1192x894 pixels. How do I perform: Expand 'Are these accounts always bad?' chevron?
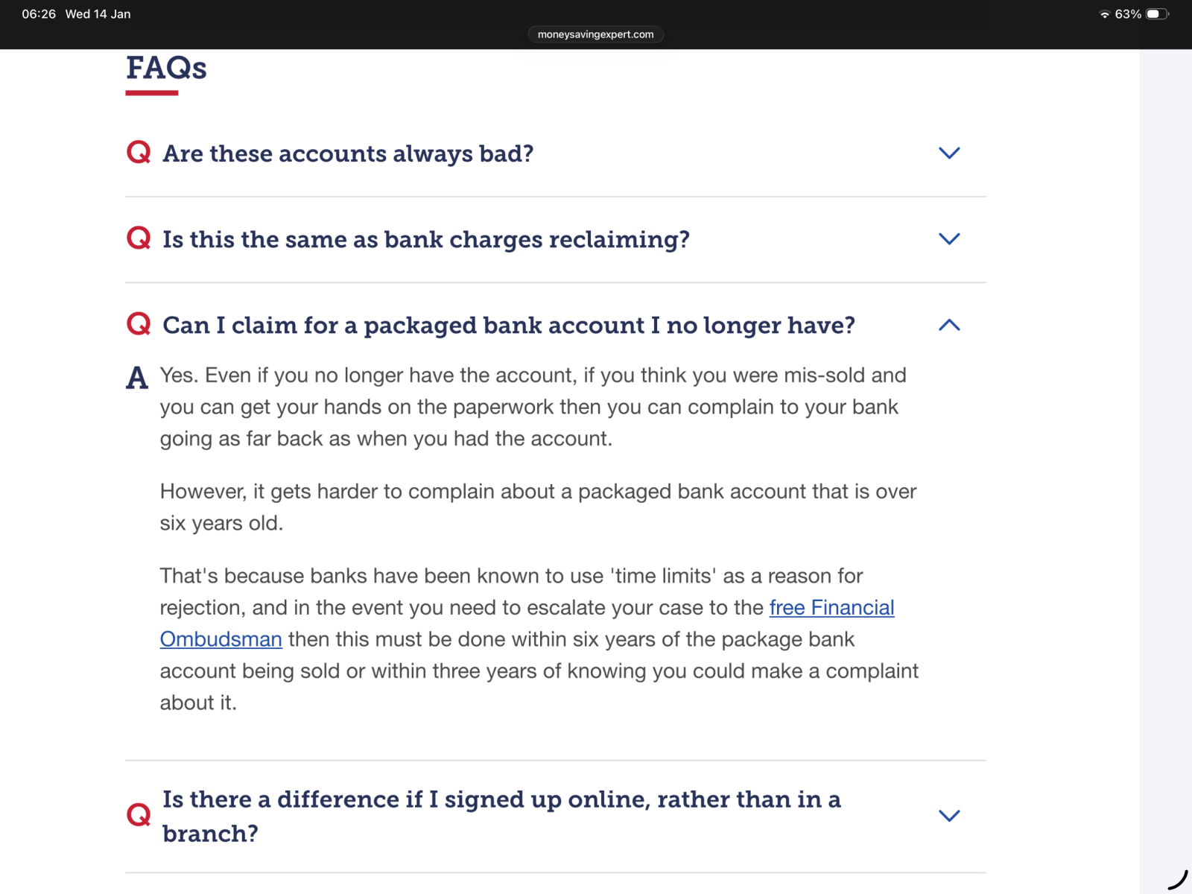click(x=949, y=153)
